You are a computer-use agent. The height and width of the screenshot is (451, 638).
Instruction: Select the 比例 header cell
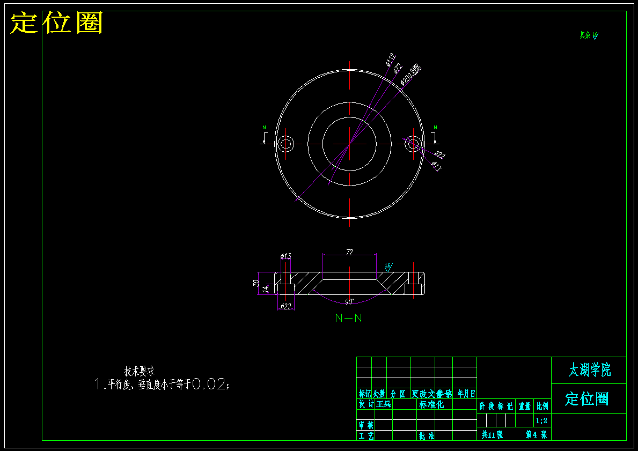(542, 406)
